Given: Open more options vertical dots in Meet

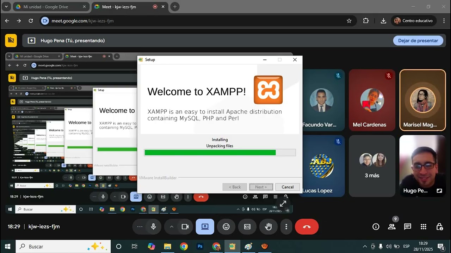Looking at the screenshot, I should 286,227.
